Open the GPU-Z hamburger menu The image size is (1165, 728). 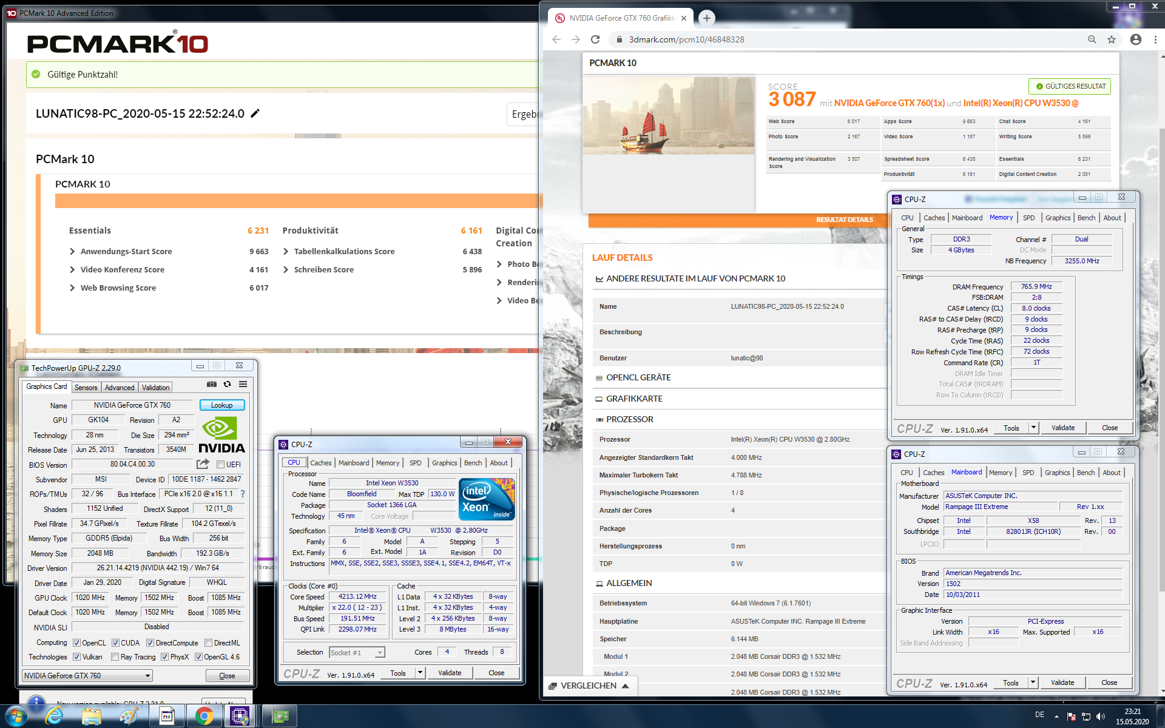(x=243, y=384)
